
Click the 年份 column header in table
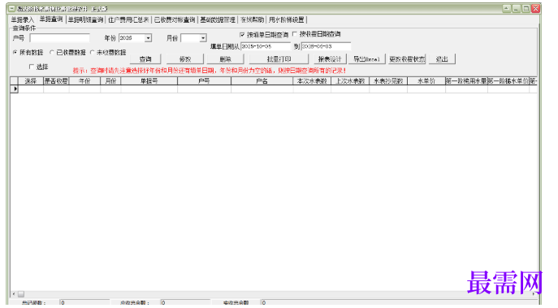84,80
